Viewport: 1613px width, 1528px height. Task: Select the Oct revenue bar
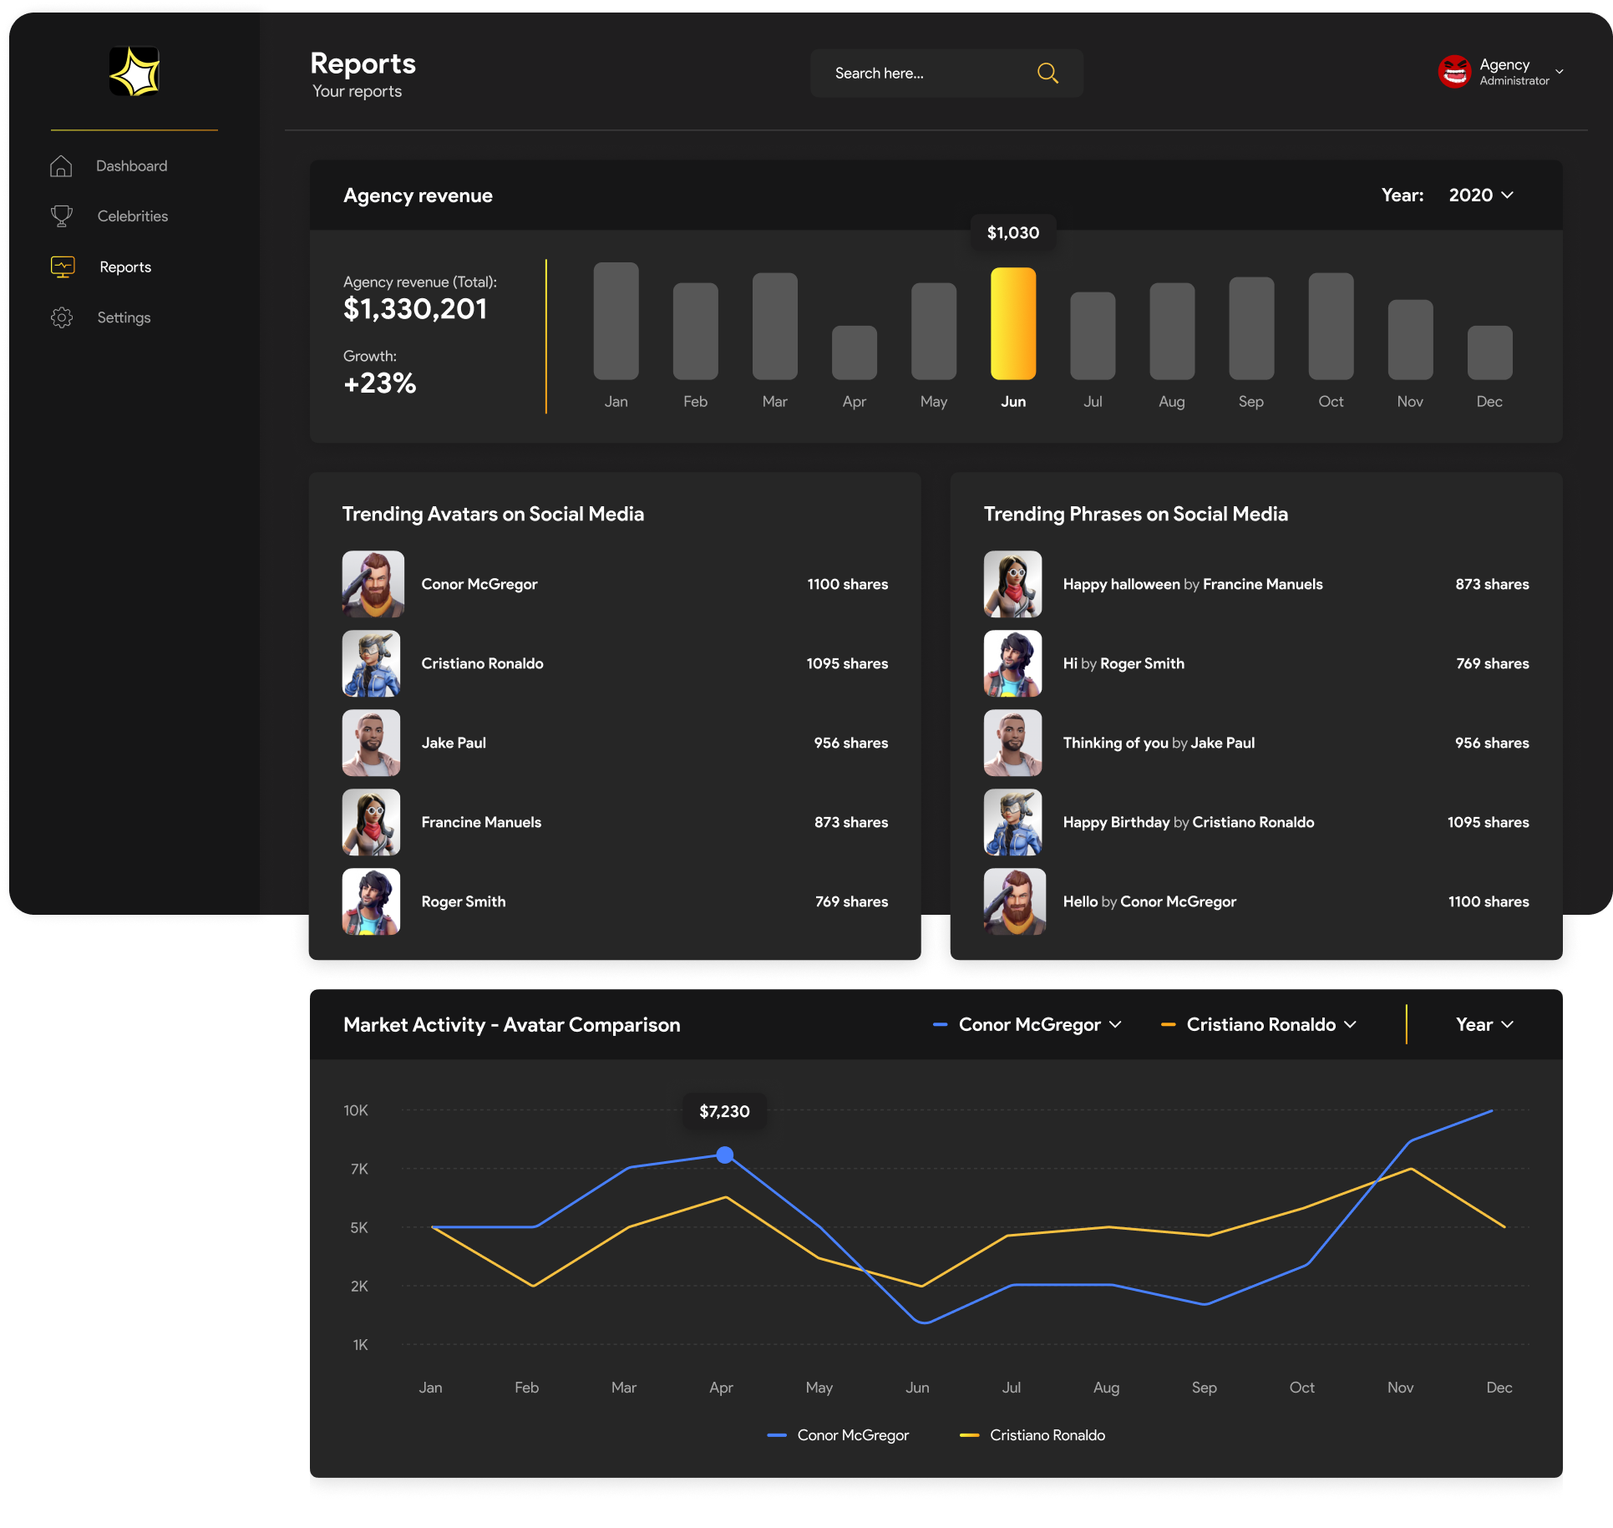tap(1331, 326)
